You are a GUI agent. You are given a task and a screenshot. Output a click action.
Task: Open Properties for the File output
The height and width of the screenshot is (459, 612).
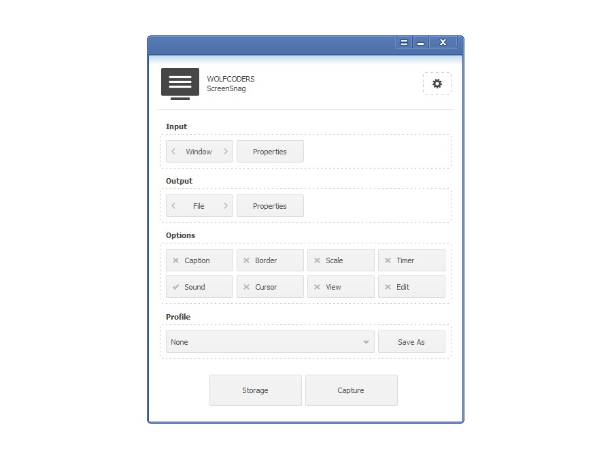270,205
